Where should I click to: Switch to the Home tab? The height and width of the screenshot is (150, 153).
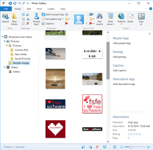(x=18, y=9)
